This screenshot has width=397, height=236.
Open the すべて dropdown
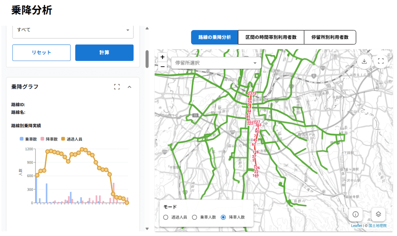click(x=73, y=31)
